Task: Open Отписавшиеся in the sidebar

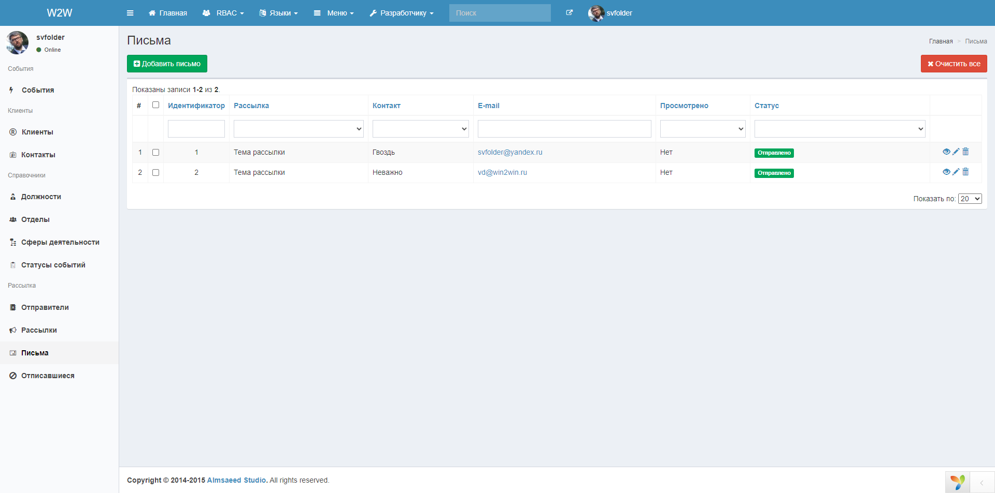Action: pyautogui.click(x=59, y=376)
